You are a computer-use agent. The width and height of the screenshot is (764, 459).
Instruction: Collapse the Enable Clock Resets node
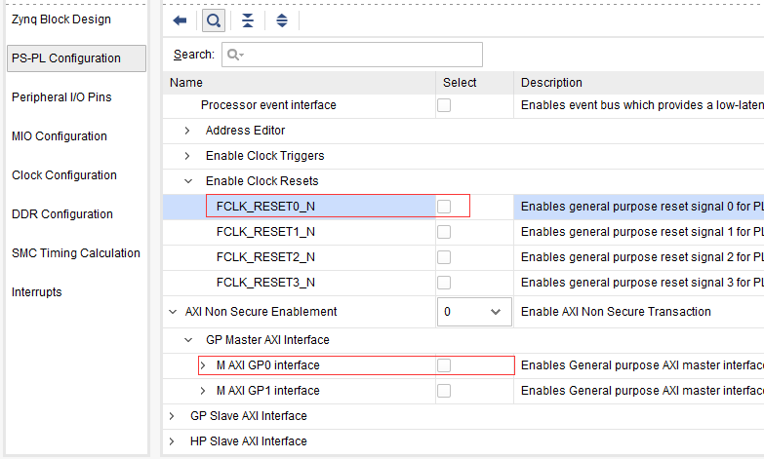pos(188,181)
